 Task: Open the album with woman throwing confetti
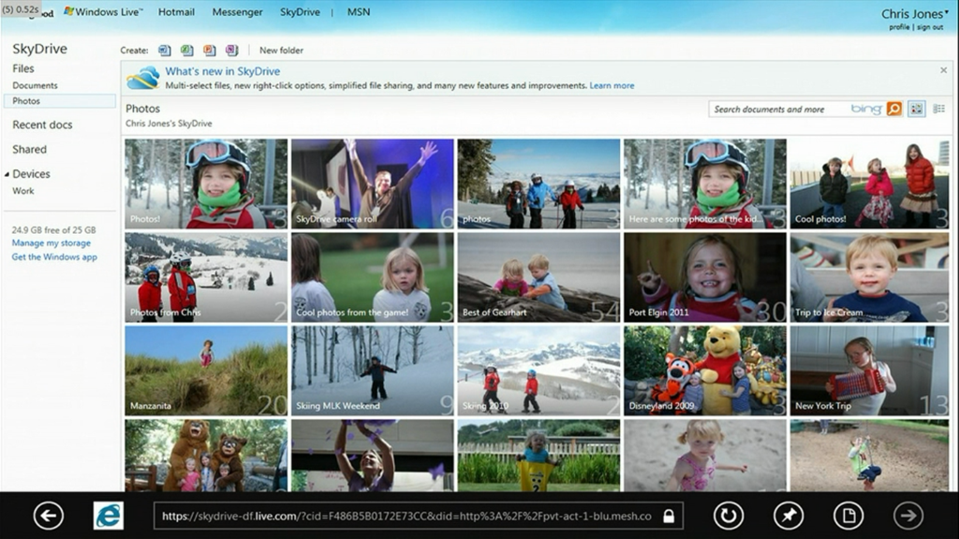pyautogui.click(x=373, y=456)
